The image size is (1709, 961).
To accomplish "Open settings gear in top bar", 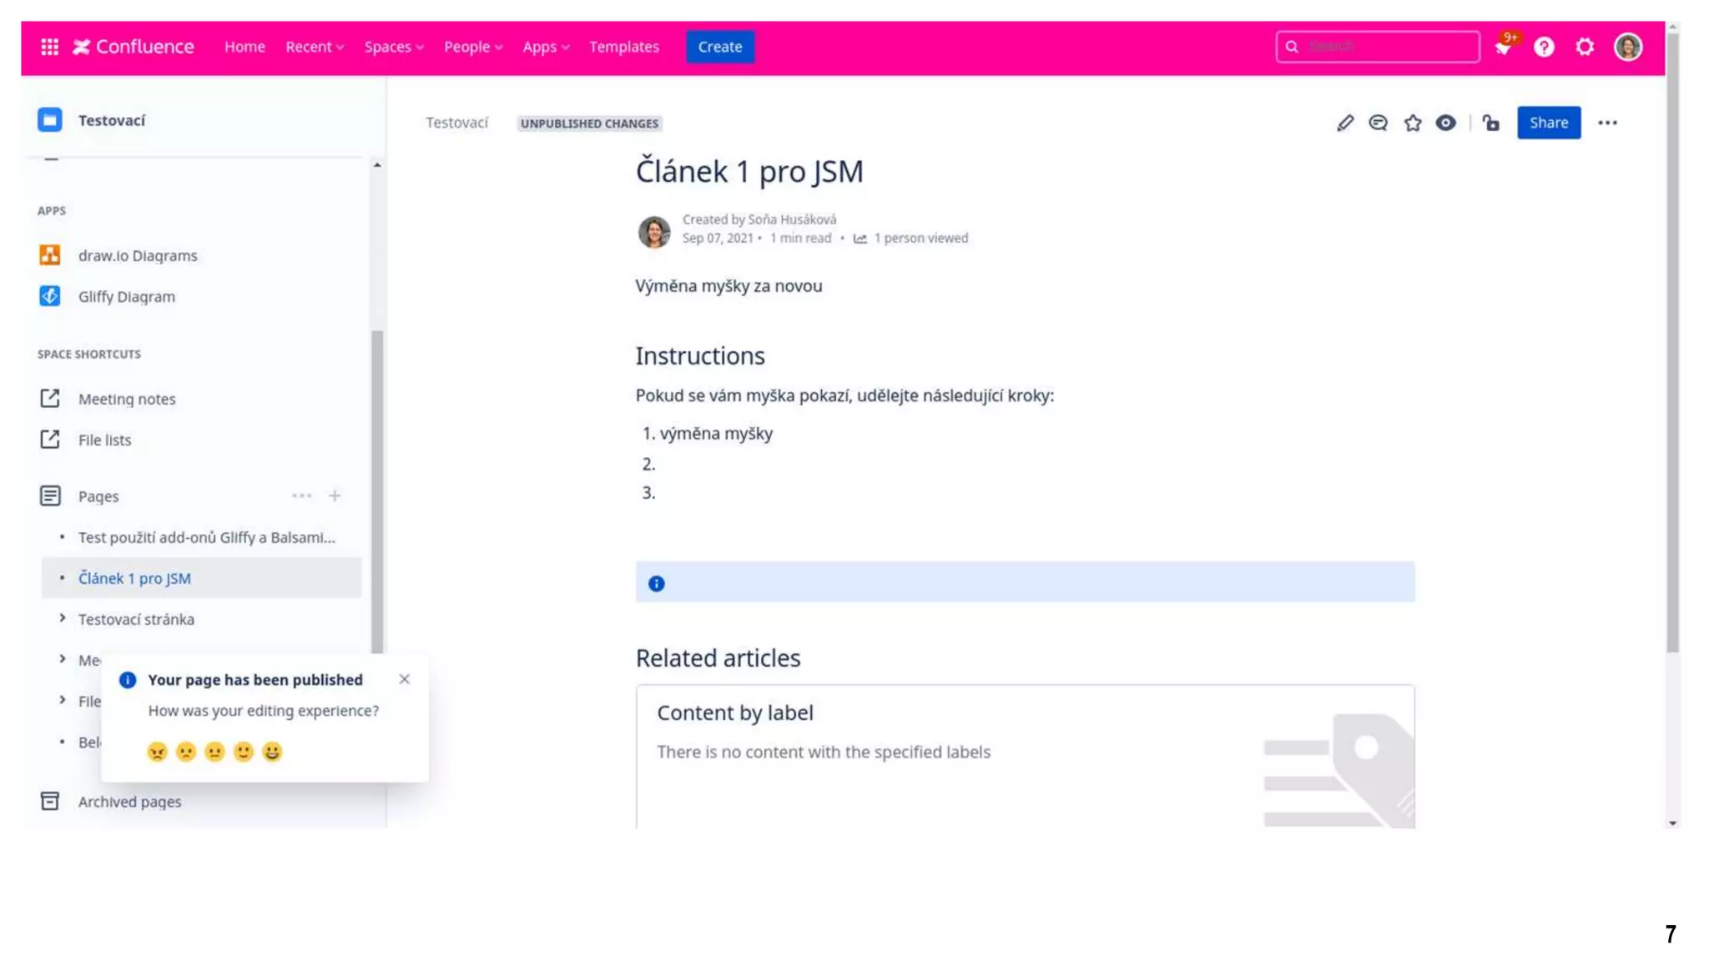I will [x=1585, y=47].
